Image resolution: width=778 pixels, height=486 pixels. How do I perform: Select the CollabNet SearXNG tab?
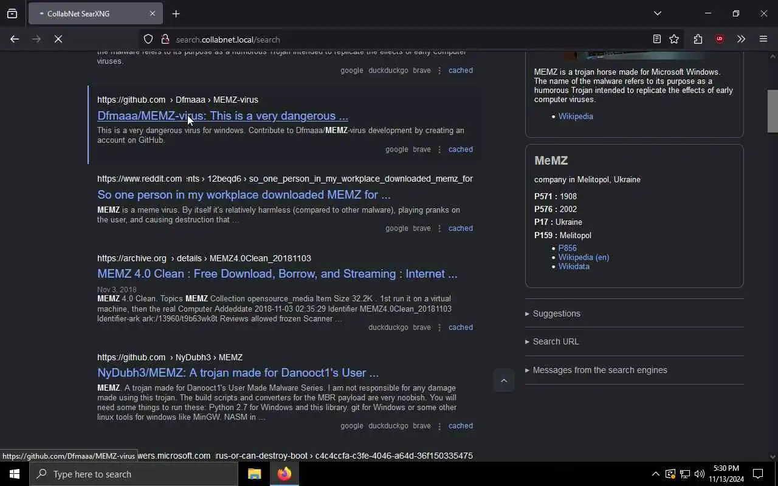(x=95, y=13)
